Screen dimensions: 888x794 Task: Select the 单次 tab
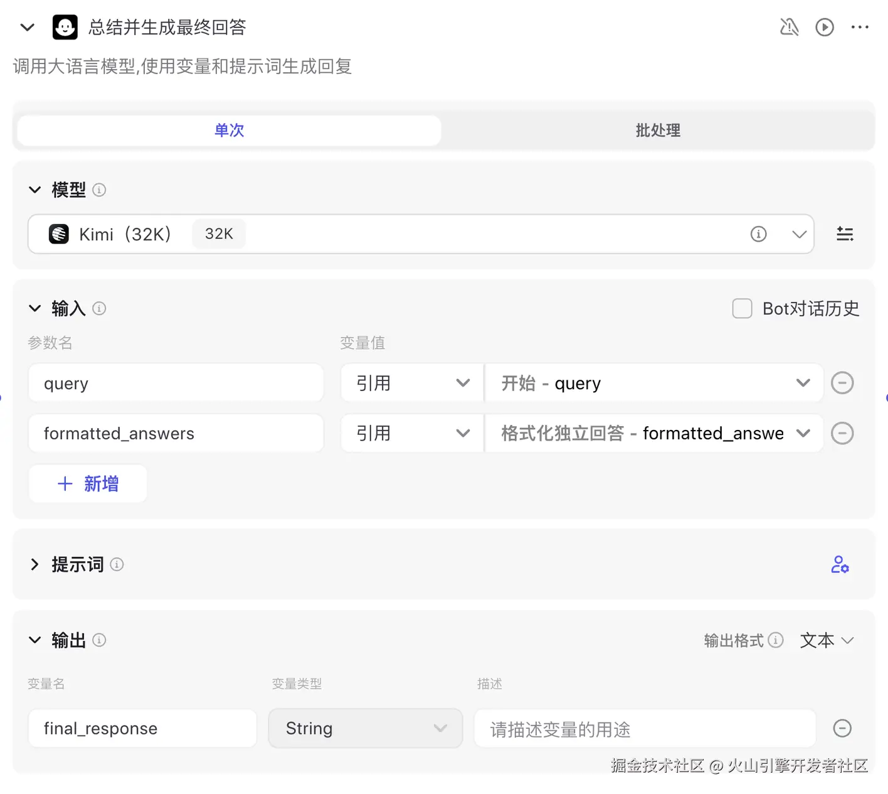click(229, 130)
